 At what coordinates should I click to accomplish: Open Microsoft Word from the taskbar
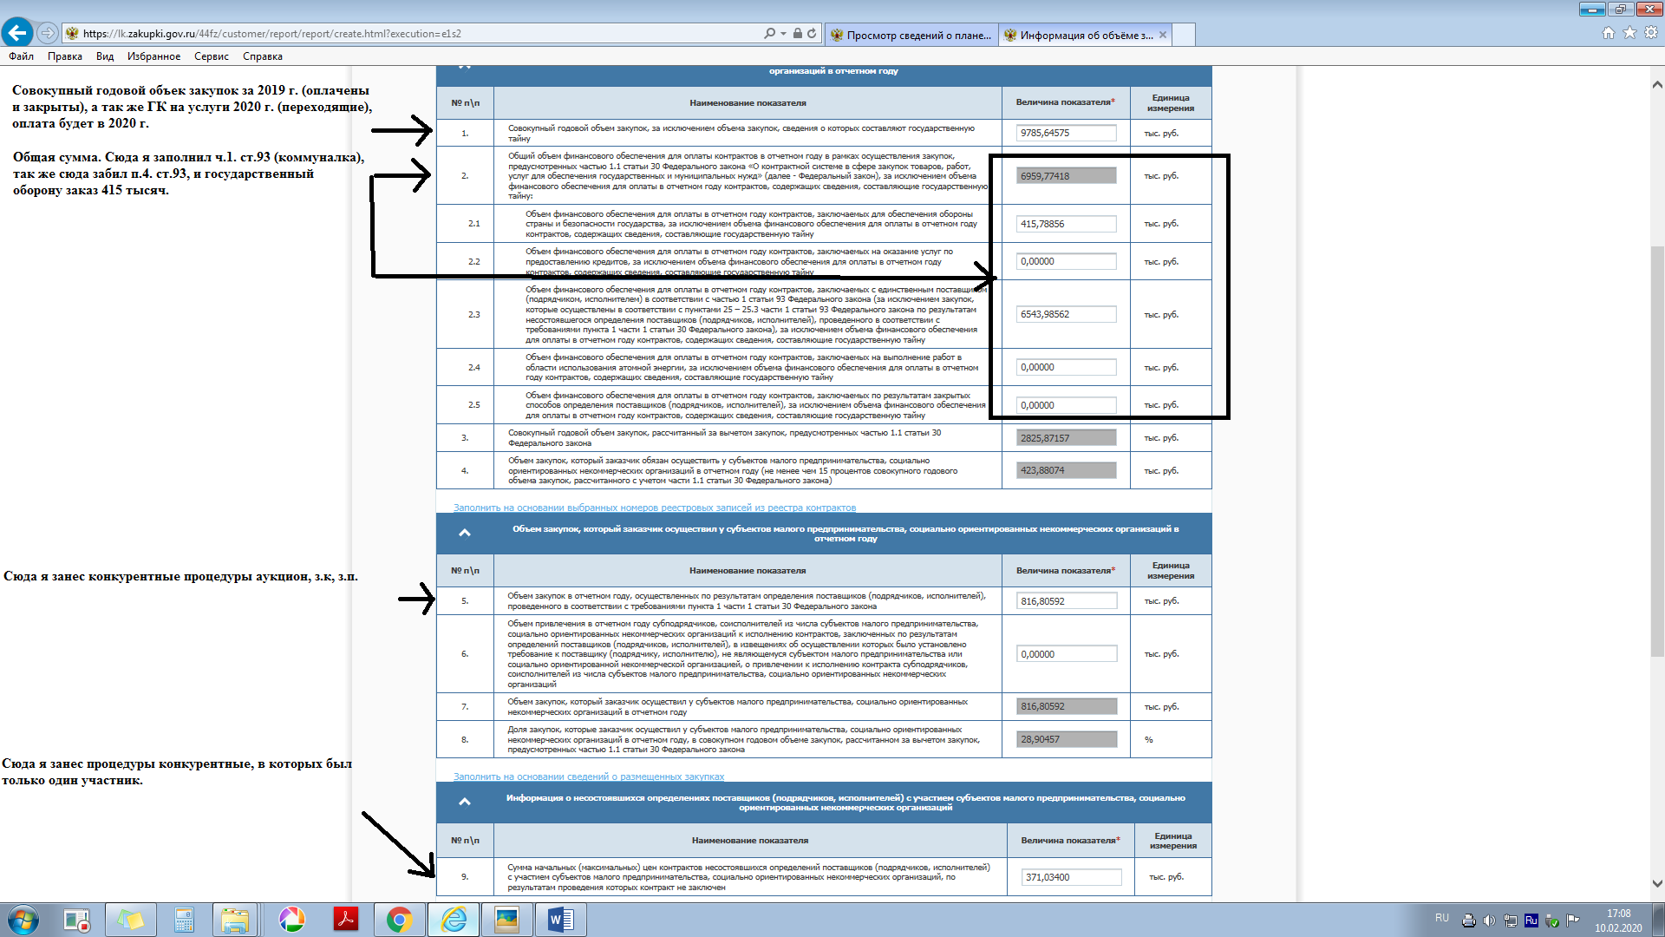560,920
